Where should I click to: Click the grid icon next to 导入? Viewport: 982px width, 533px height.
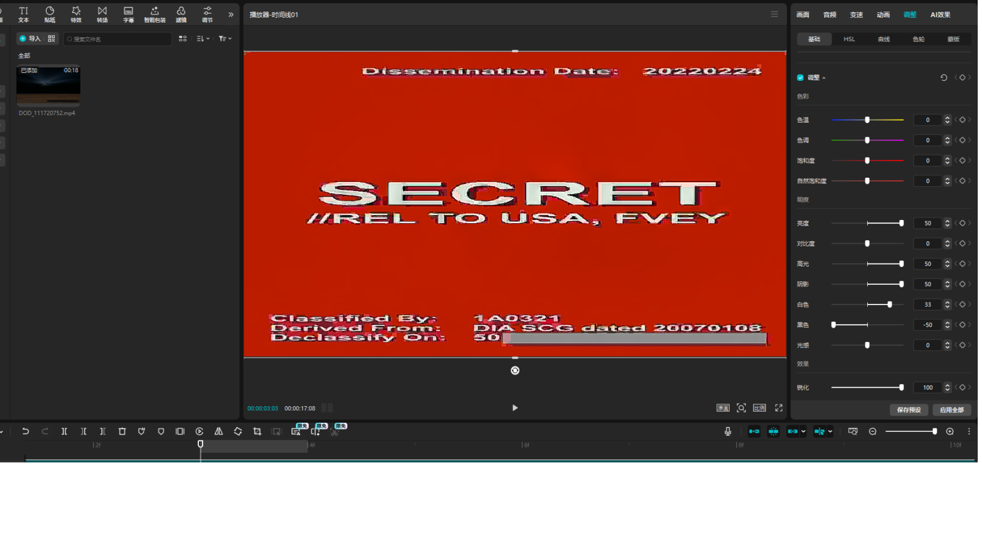pos(52,39)
